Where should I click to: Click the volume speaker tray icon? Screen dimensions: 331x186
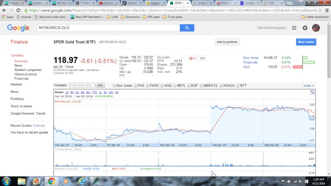301,181
